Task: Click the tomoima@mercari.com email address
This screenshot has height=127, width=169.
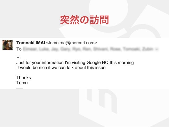Action: [x=72, y=43]
